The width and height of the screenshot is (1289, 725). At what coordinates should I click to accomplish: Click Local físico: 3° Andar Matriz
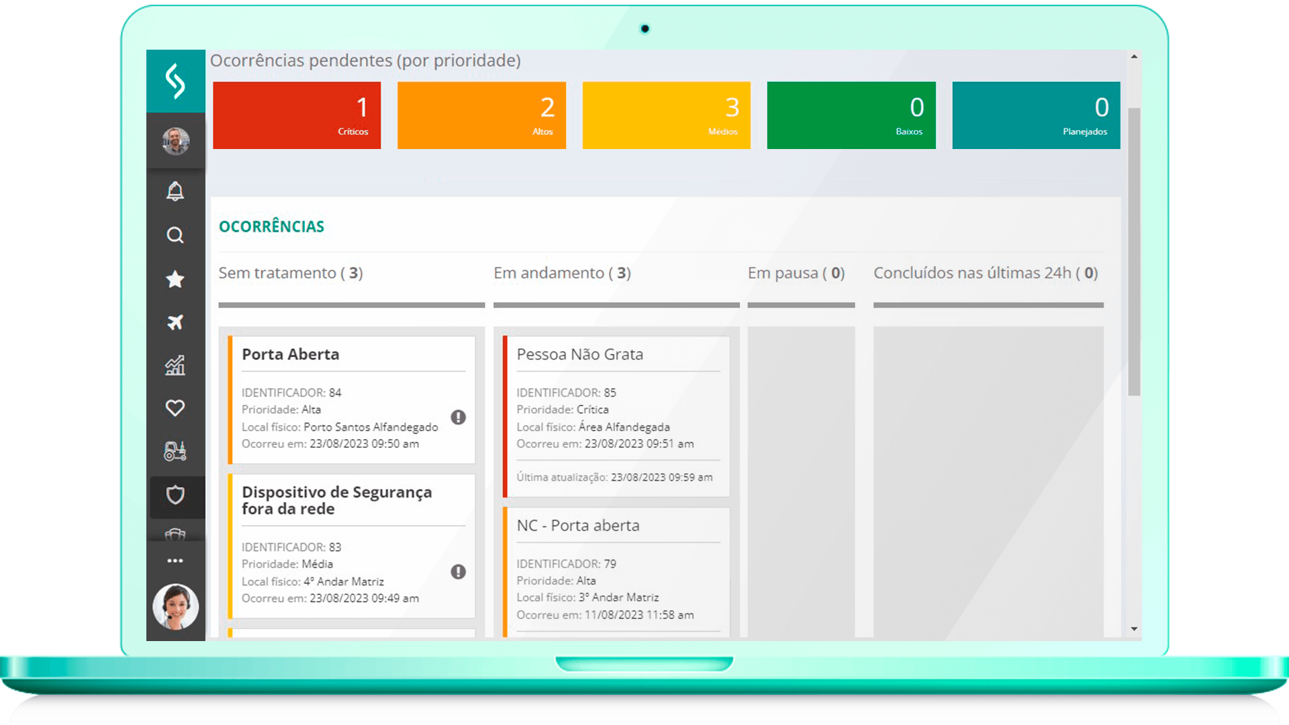click(587, 597)
